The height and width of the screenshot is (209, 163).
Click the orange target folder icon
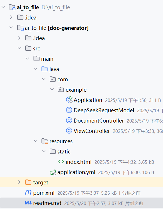(x=28, y=182)
